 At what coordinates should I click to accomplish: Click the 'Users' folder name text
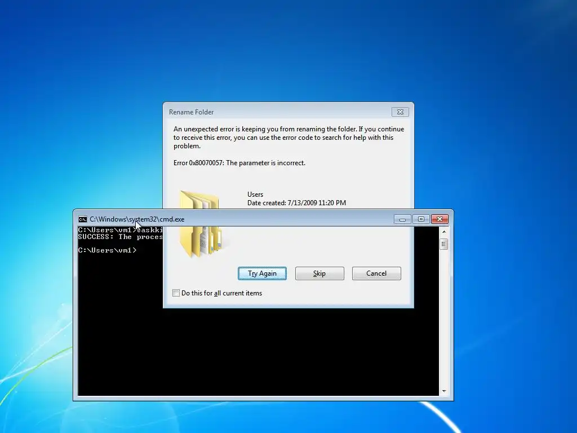(255, 195)
